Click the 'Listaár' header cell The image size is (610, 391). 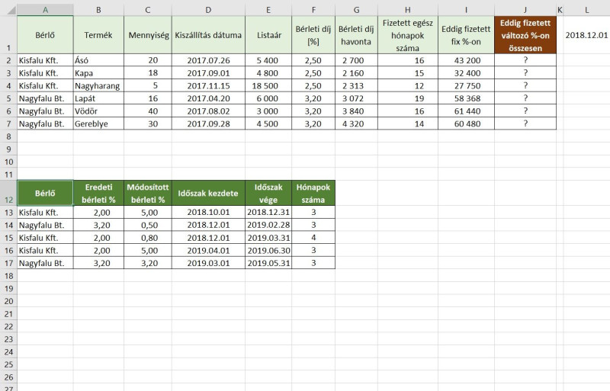click(268, 35)
